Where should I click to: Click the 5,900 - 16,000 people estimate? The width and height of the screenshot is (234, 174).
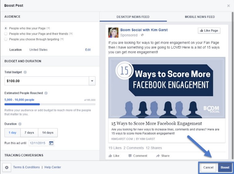click(x=19, y=100)
